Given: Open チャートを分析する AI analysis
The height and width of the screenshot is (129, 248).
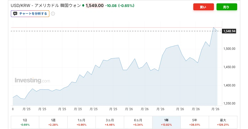Looking at the screenshot, I should click(x=30, y=14).
